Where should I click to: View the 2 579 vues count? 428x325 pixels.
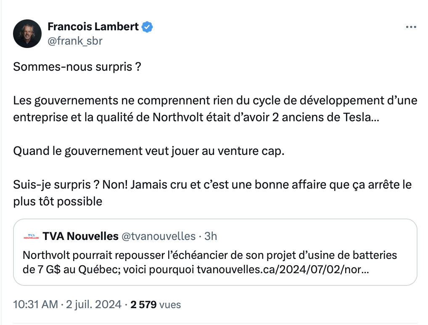click(x=156, y=304)
